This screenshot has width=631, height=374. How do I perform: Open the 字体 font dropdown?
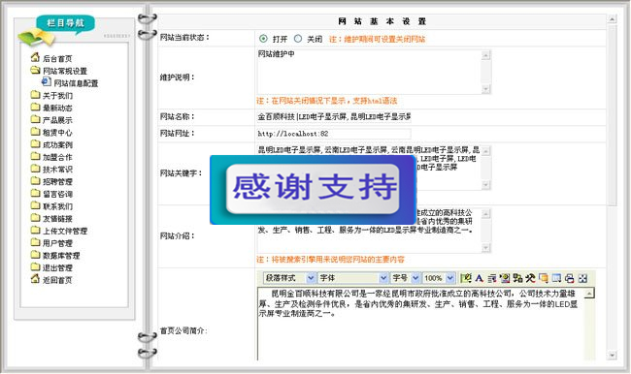pyautogui.click(x=353, y=278)
